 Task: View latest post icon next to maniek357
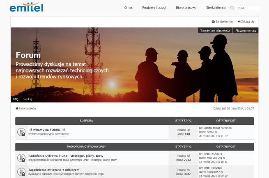coord(222,172)
